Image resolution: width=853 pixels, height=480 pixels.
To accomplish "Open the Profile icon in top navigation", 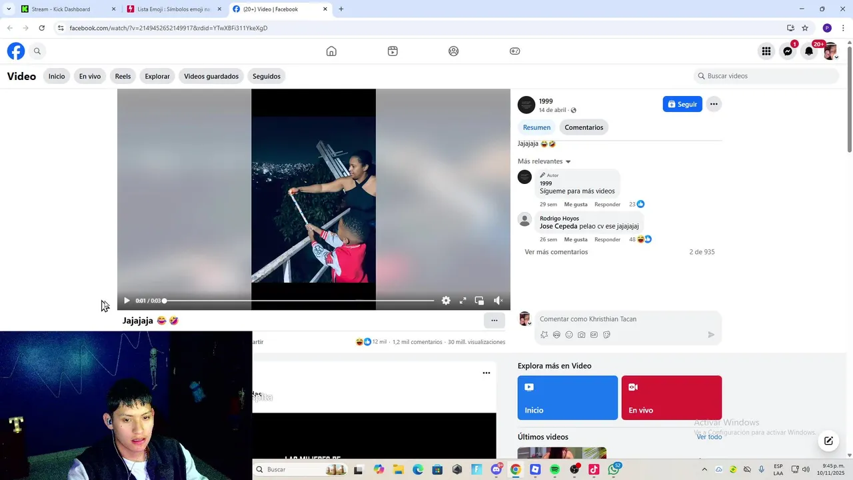I will click(x=454, y=51).
